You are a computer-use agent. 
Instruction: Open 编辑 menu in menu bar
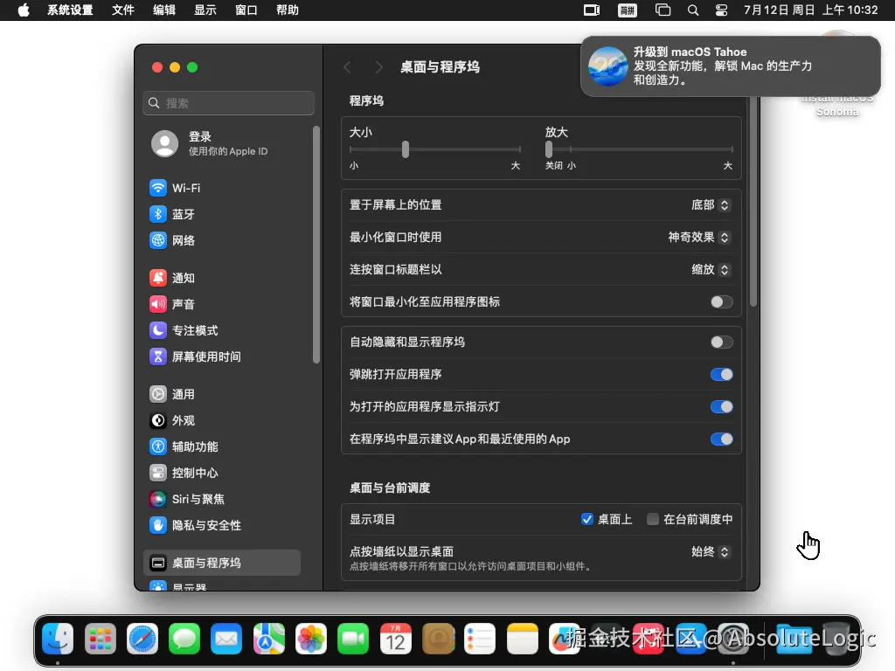(x=163, y=10)
